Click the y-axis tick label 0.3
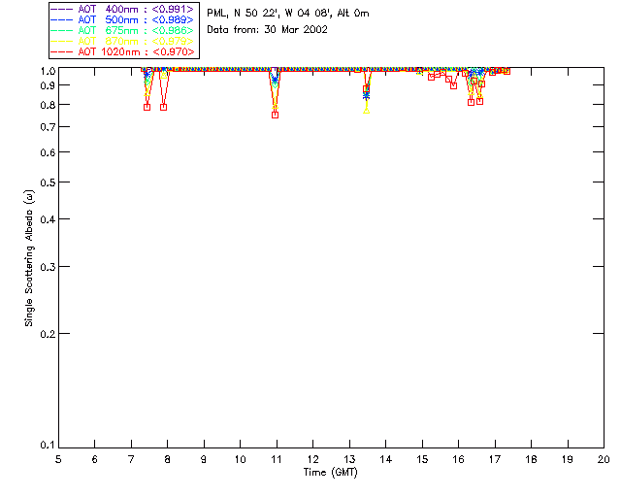 tap(48, 267)
